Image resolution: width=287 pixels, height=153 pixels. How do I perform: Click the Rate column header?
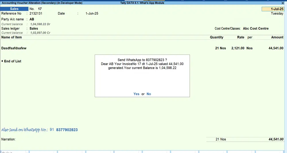[x=241, y=37]
